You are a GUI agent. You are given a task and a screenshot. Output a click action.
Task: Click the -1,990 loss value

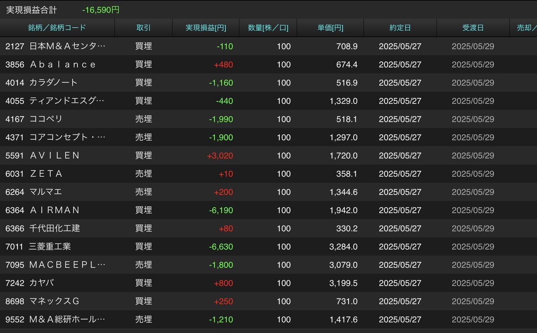[221, 119]
